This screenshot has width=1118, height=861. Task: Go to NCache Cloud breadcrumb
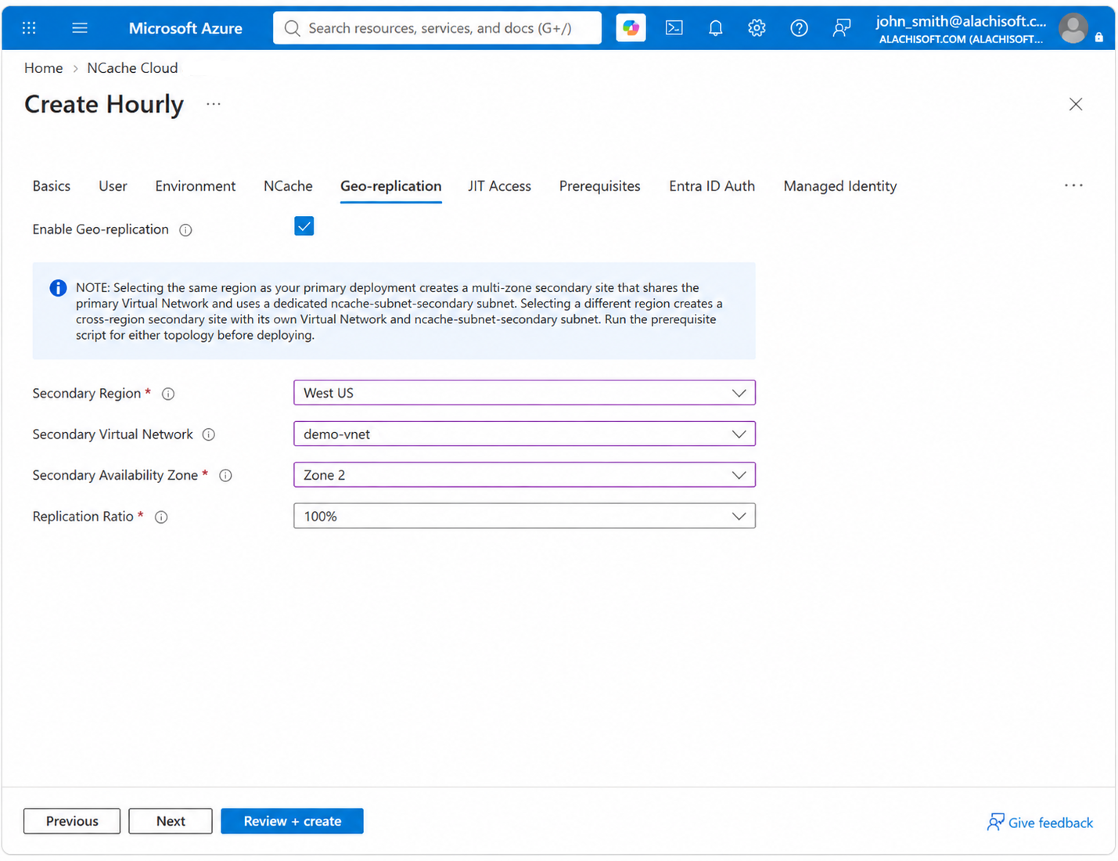click(132, 68)
